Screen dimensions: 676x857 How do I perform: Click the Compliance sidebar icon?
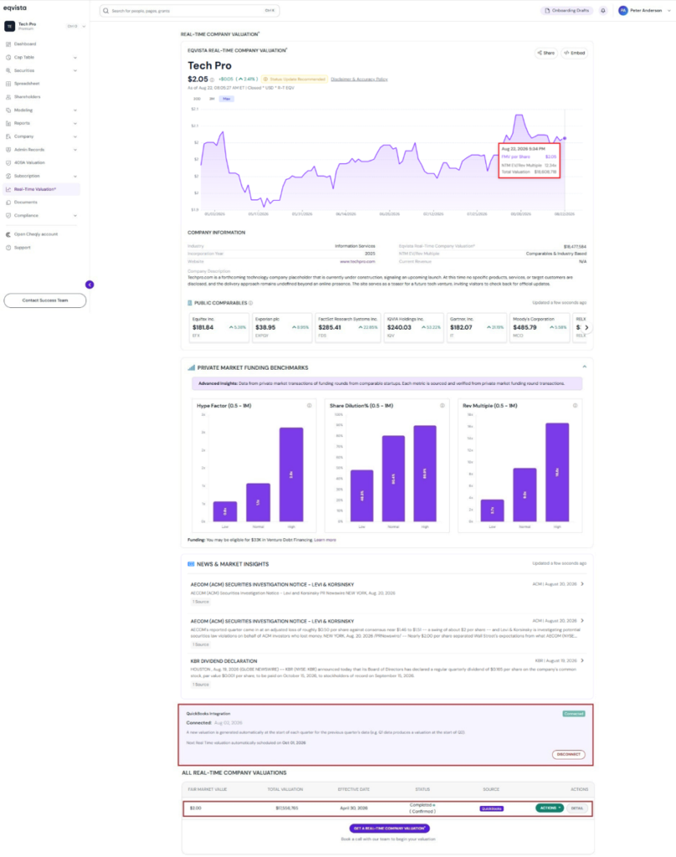tap(8, 215)
